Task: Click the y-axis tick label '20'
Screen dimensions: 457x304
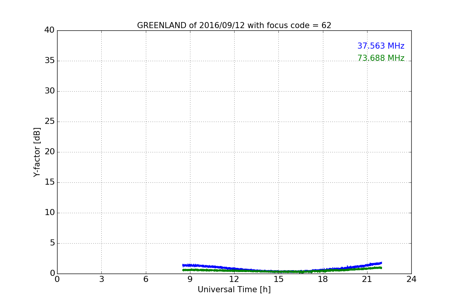Action: 50,152
